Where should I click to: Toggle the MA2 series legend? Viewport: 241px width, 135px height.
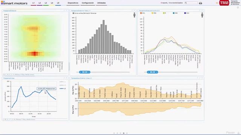[x=187, y=13]
